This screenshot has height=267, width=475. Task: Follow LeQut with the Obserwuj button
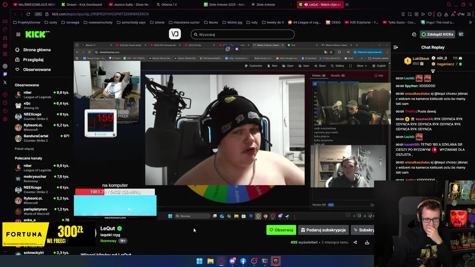pos(281,230)
